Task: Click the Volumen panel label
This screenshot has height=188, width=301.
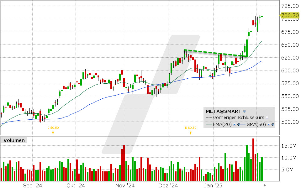Action: (14, 140)
